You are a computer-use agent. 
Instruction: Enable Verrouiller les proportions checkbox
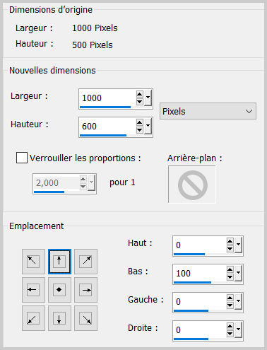22,158
